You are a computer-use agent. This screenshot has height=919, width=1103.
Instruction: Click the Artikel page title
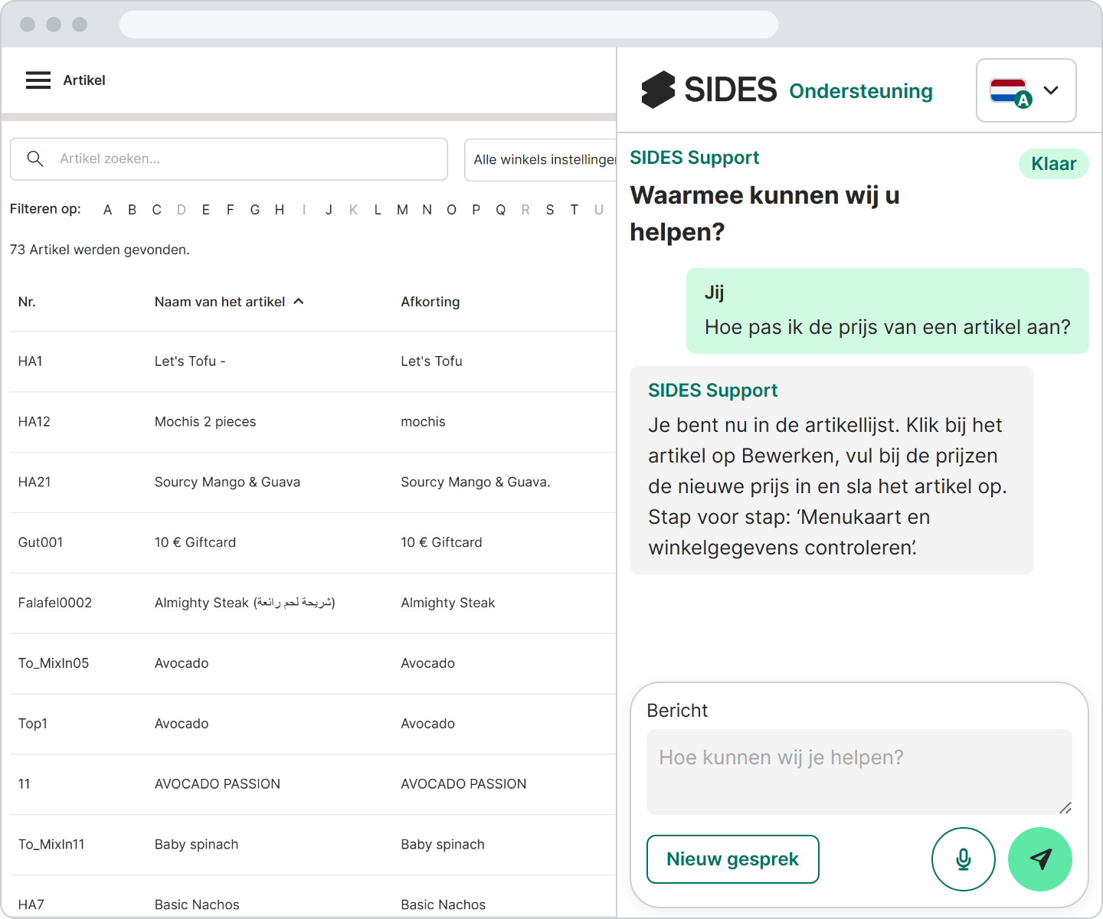tap(84, 80)
